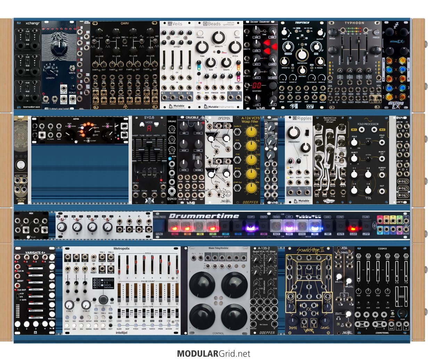Image resolution: width=428 pixels, height=361 pixels.
Task: Click the DEPTH knob on SoundStage II
Action: (x=293, y=321)
